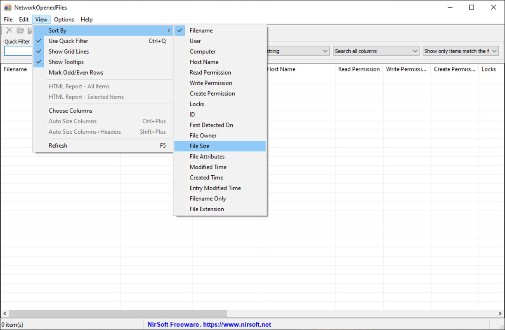Screen dimensions: 505x330
Task: Select Refresh menu entry
Action: coord(103,146)
